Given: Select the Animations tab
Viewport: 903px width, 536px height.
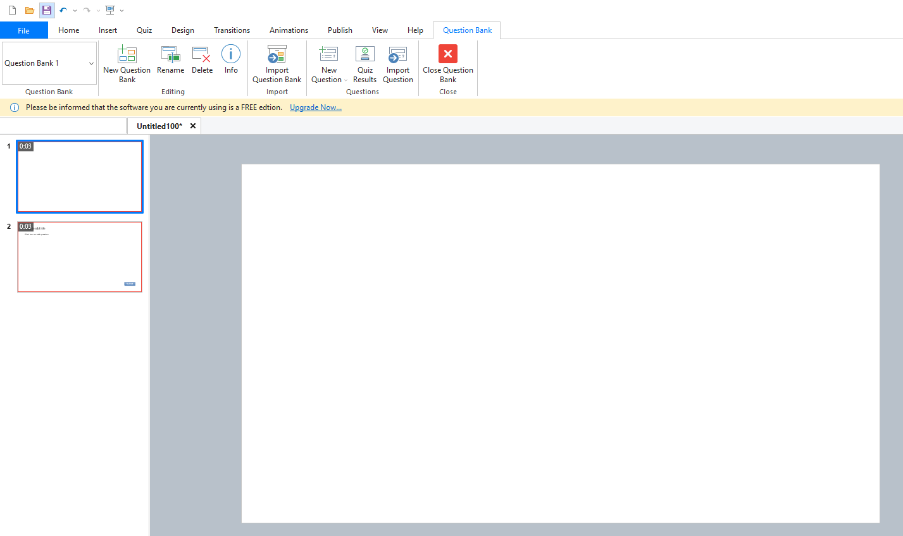Looking at the screenshot, I should [289, 30].
